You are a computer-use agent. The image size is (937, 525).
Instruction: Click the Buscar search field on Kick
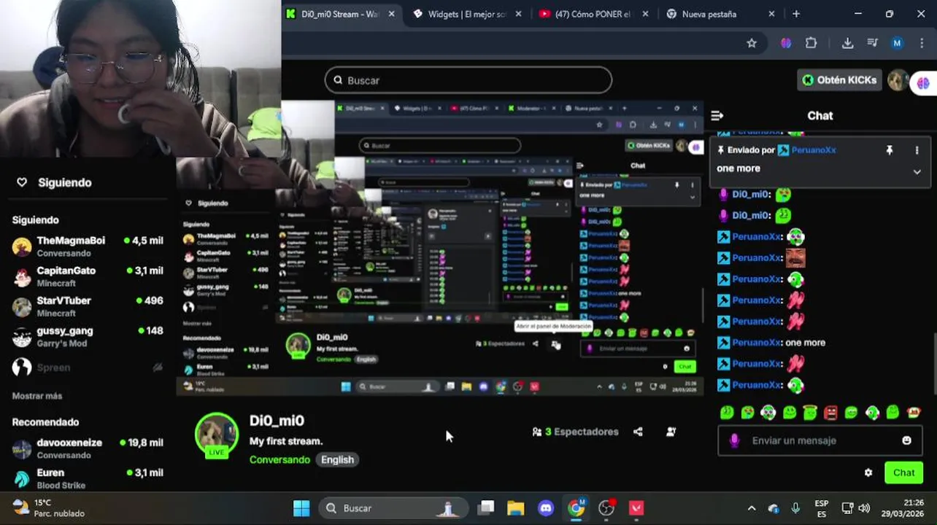pos(469,80)
